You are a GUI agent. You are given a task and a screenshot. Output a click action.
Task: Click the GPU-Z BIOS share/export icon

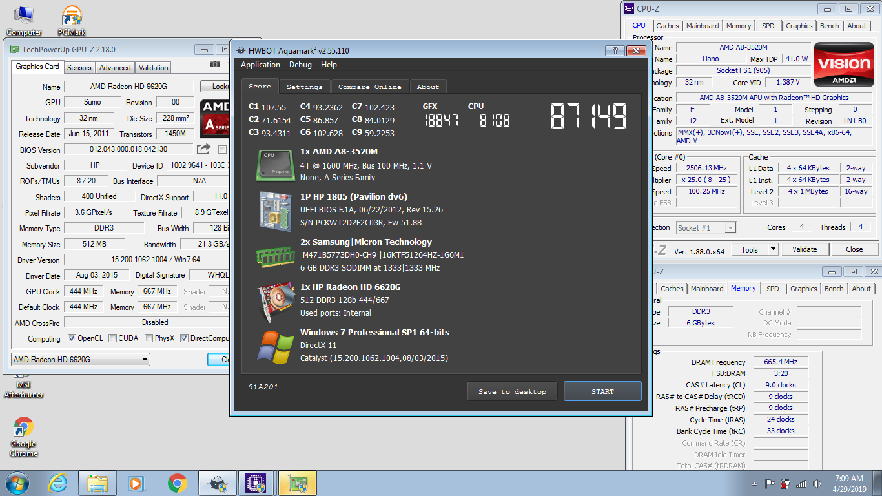point(204,149)
